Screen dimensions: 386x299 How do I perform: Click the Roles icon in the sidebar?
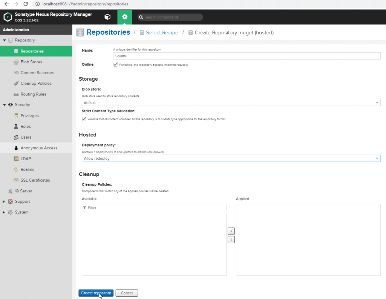pyautogui.click(x=16, y=126)
